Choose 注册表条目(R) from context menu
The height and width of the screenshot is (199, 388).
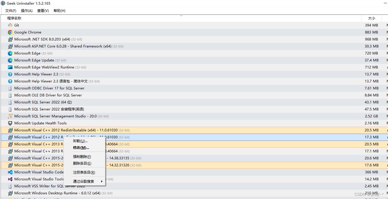pyautogui.click(x=84, y=172)
